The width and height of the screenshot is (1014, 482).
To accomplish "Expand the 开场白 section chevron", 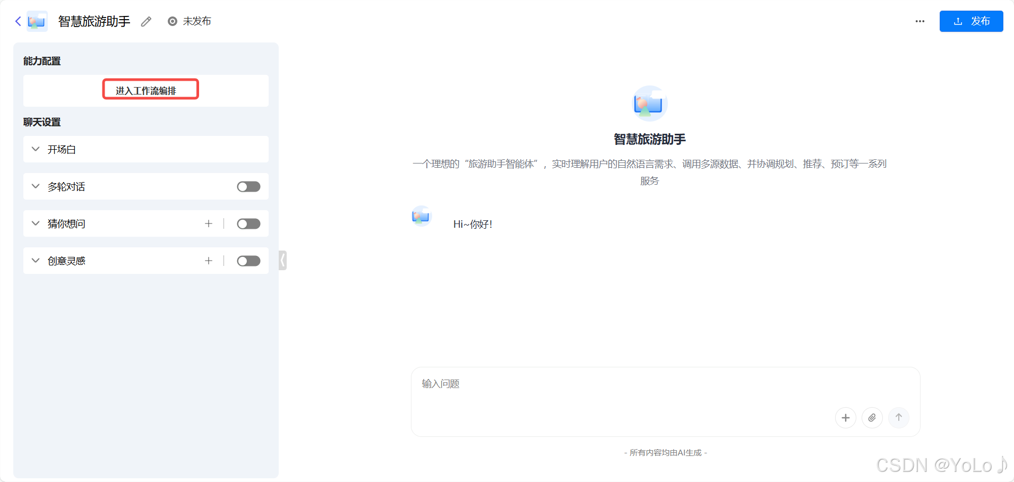I will click(36, 149).
